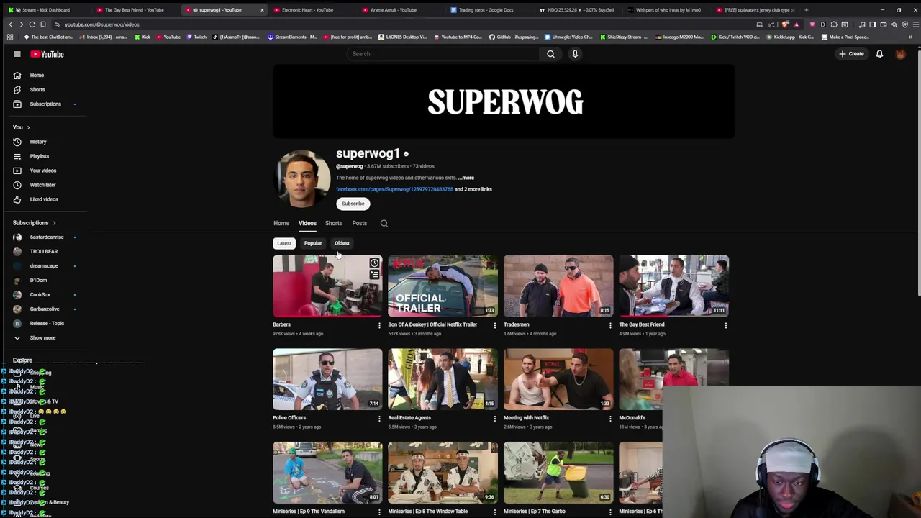Open options menu for Son Of A Donkey trailer
The width and height of the screenshot is (921, 518).
494,325
